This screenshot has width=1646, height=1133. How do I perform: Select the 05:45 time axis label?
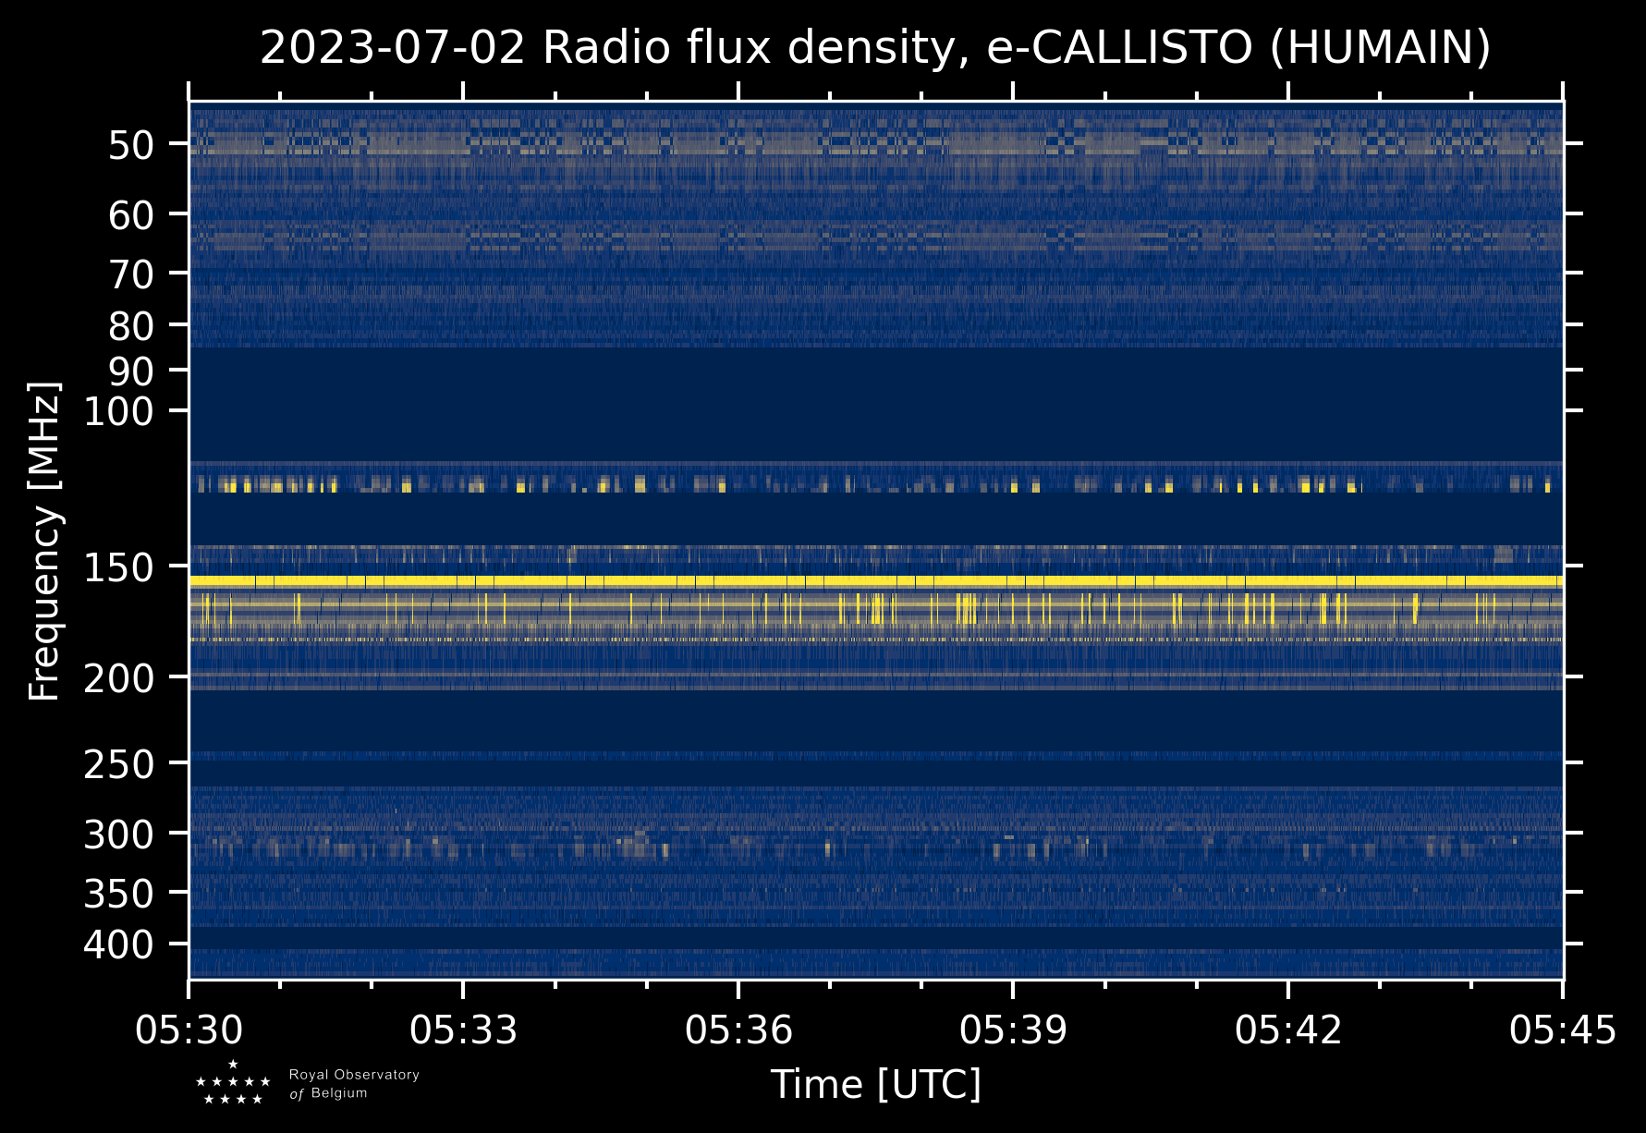(x=1563, y=1029)
